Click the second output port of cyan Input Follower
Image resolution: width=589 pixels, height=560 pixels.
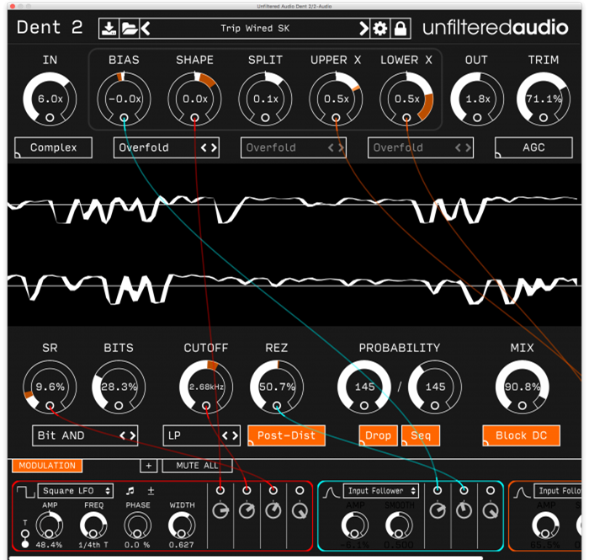464,490
